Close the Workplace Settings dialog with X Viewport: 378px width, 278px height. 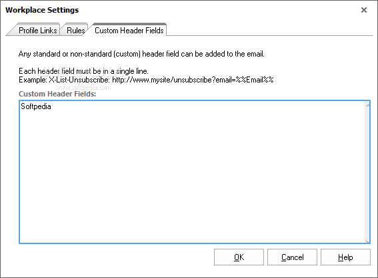pos(364,10)
